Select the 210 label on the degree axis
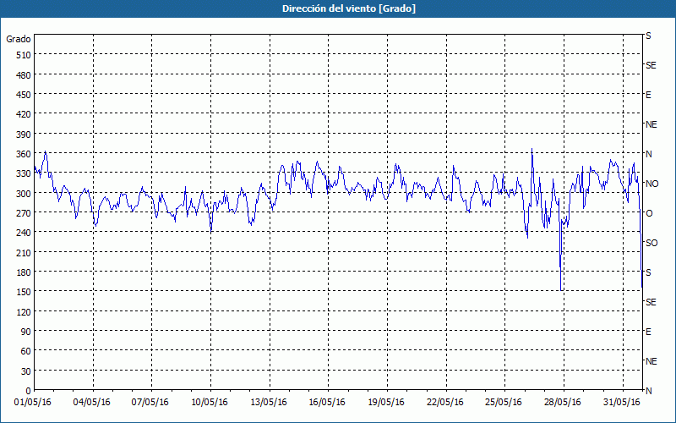This screenshot has height=423, width=676. (24, 252)
